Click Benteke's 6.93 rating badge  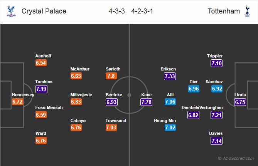(111, 102)
